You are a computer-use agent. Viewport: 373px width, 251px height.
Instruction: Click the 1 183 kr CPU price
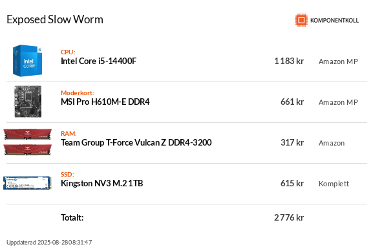coord(289,61)
